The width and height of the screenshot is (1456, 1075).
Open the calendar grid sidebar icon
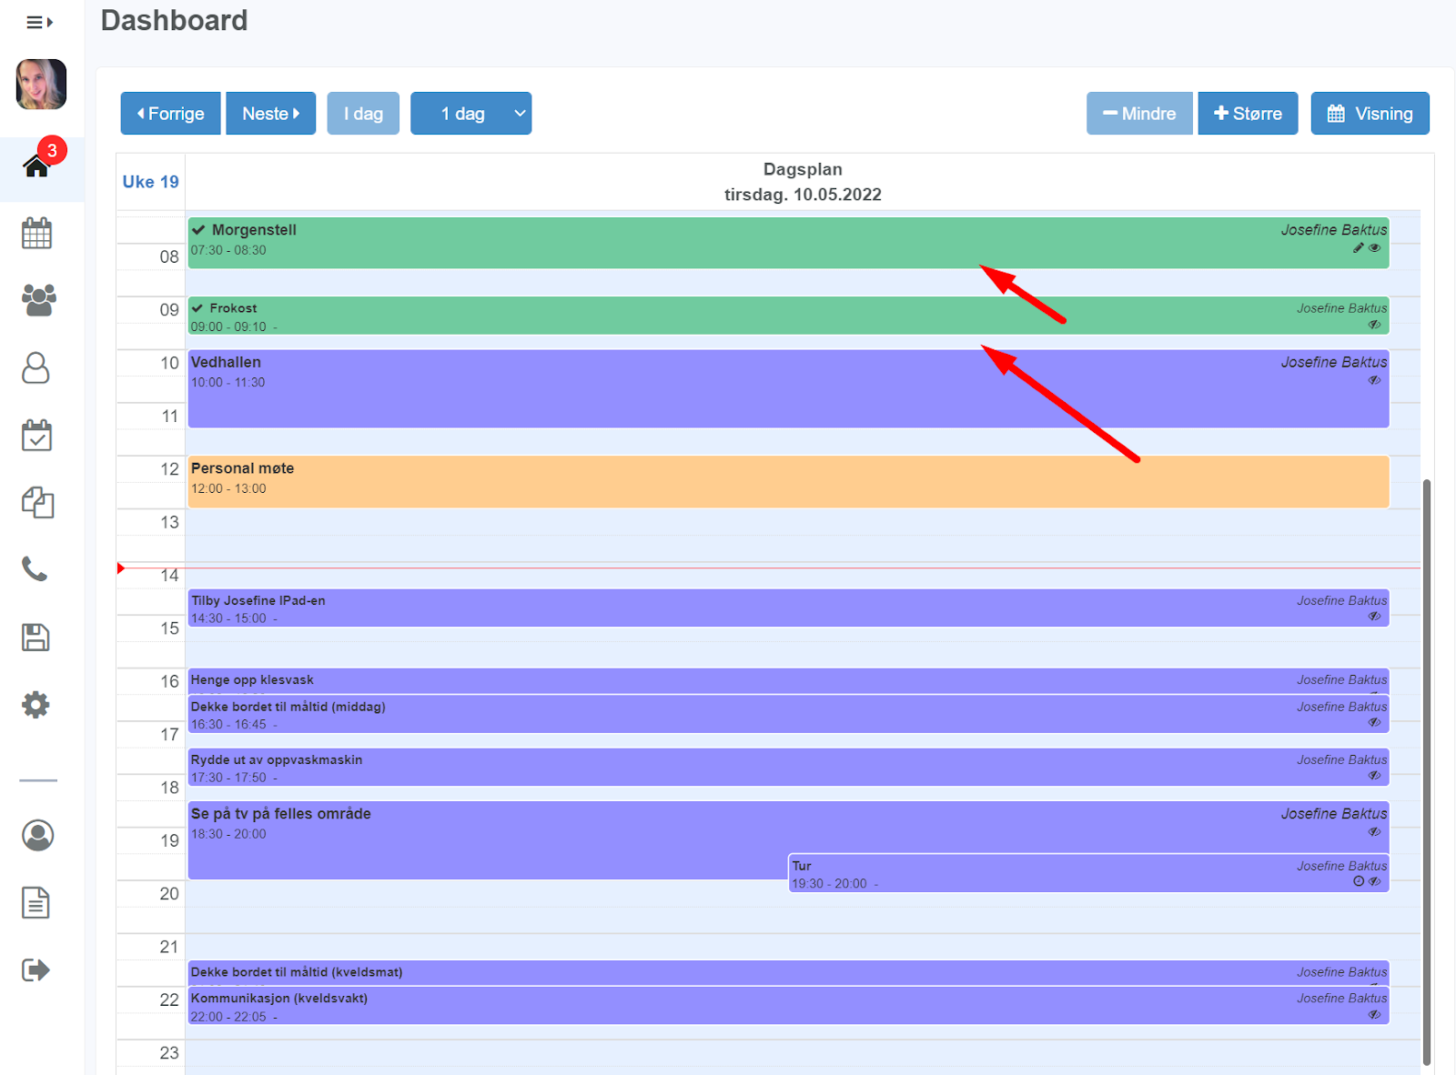(36, 233)
